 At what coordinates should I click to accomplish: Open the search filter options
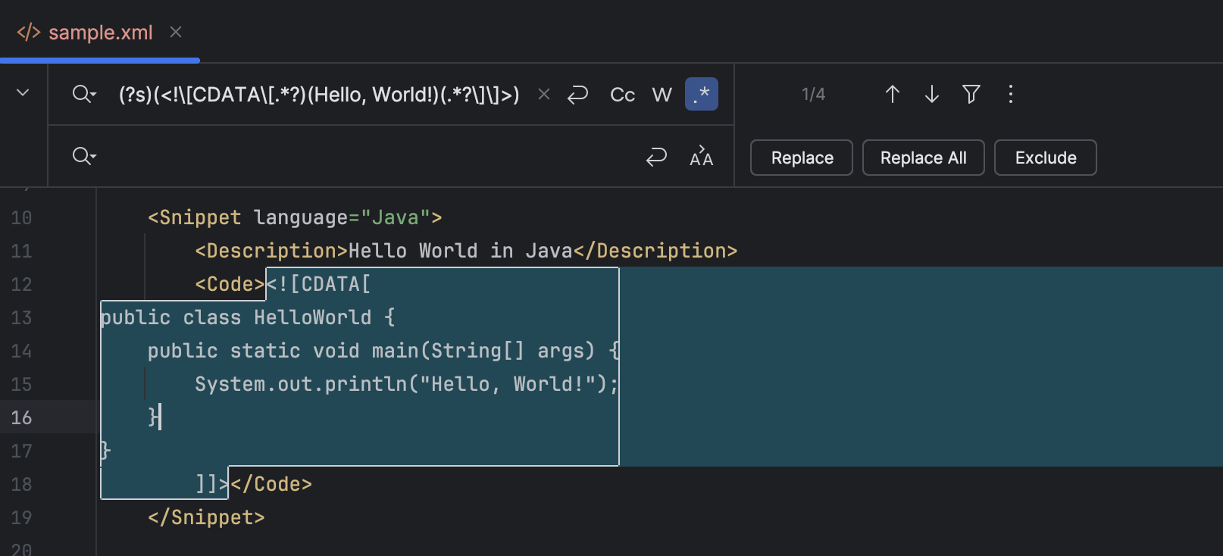tap(971, 94)
